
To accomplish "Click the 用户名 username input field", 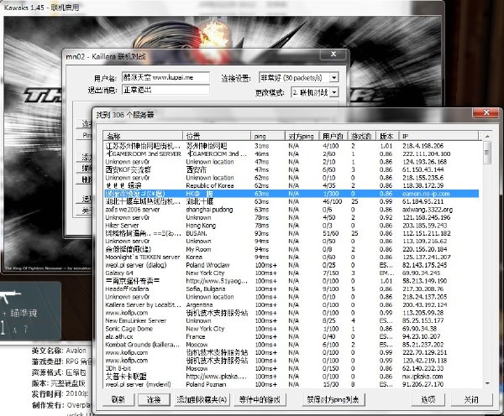I will click(165, 77).
